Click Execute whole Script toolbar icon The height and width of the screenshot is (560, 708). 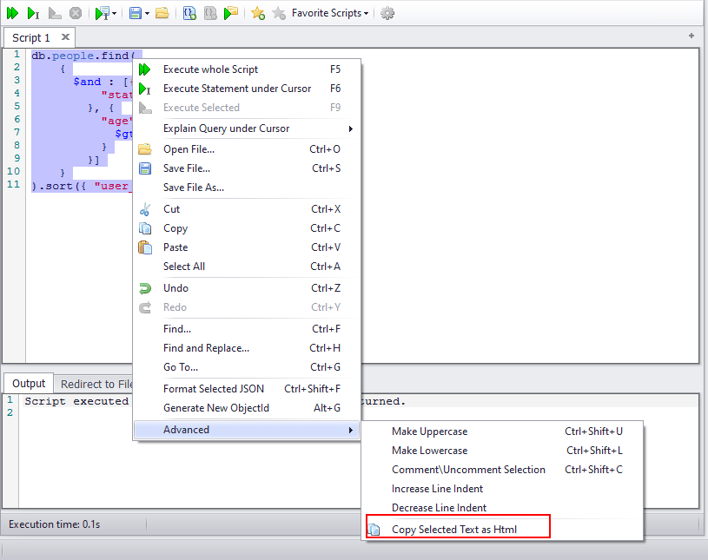pos(12,13)
